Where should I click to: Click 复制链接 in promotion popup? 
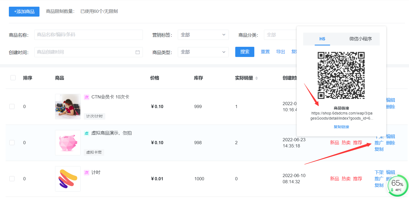pyautogui.click(x=341, y=127)
